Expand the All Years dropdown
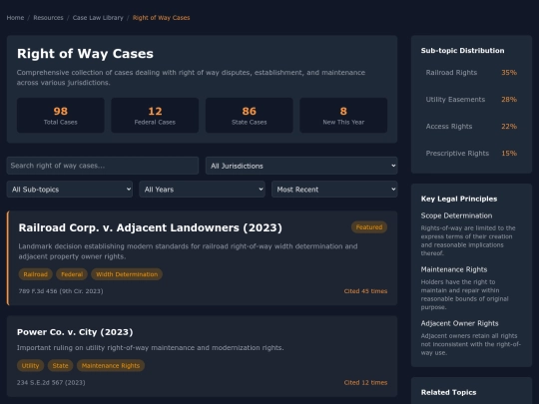This screenshot has width=539, height=404. 202,190
